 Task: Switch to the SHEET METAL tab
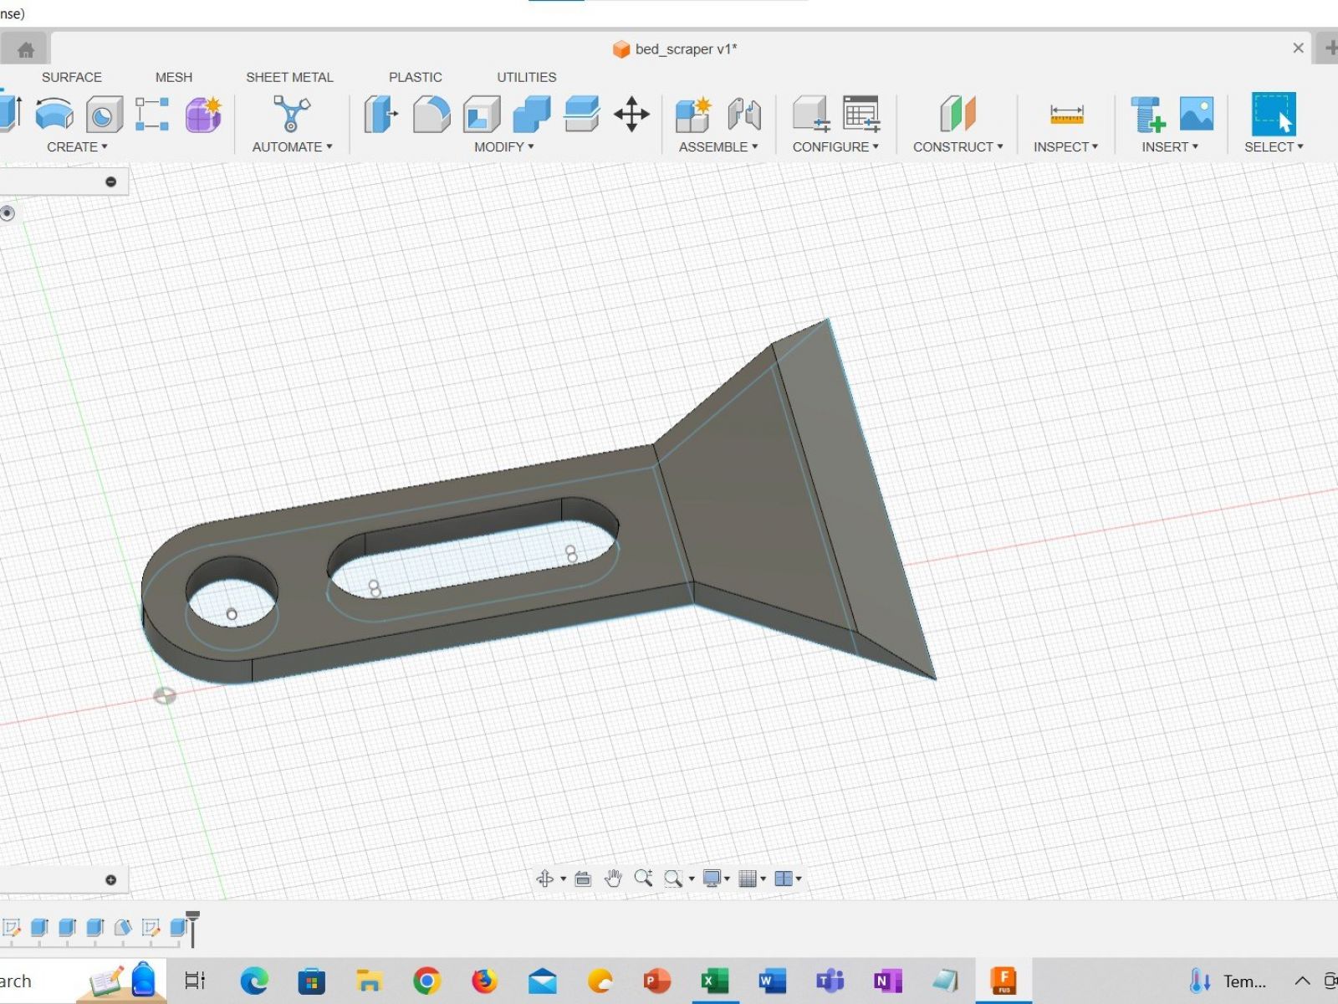click(289, 77)
